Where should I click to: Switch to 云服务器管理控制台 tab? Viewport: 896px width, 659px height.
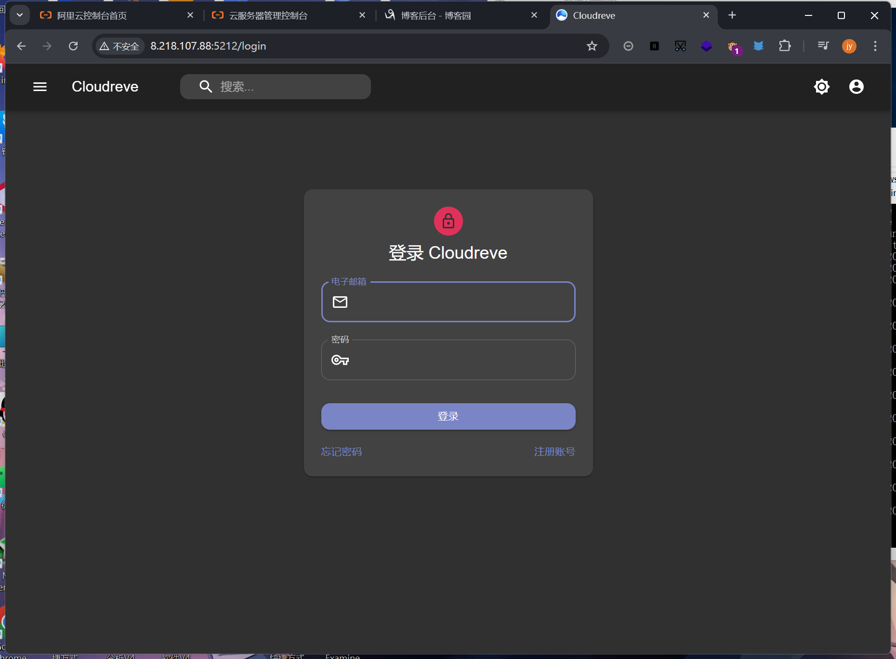[288, 15]
